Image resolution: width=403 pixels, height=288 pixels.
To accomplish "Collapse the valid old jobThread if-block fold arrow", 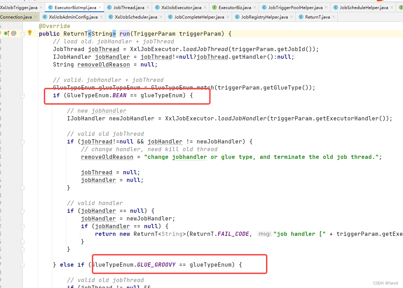I will click(22, 141).
